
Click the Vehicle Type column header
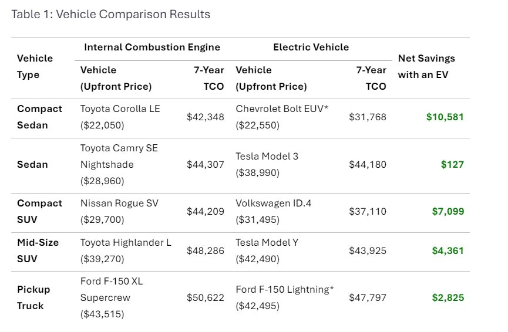35,66
